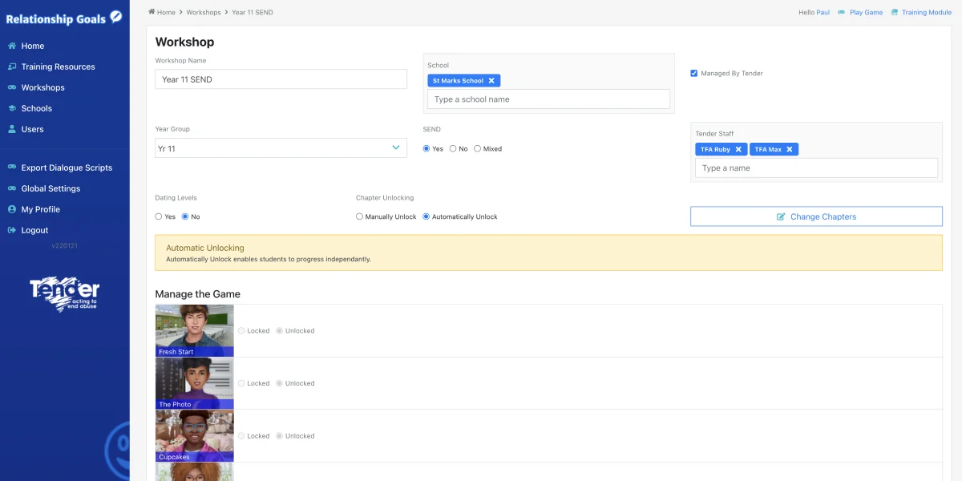Open the Training Module via its header icon
Screen dimensions: 962x481
click(895, 12)
